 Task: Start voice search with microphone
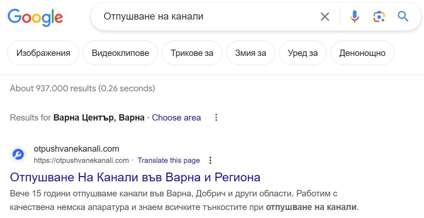pos(354,16)
